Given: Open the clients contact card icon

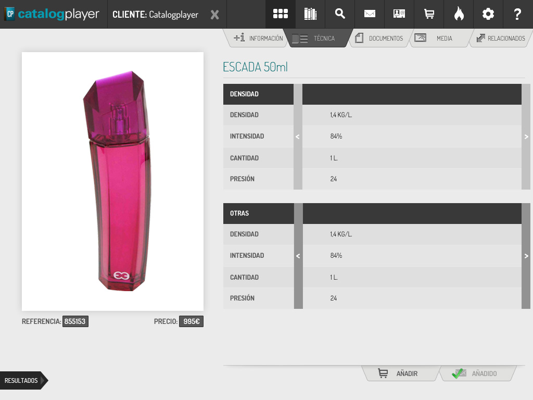Looking at the screenshot, I should (399, 14).
